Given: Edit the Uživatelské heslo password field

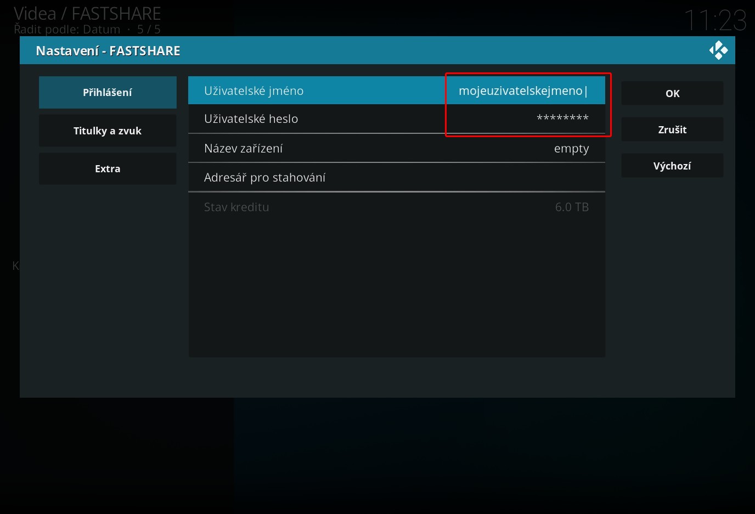Looking at the screenshot, I should coord(396,118).
